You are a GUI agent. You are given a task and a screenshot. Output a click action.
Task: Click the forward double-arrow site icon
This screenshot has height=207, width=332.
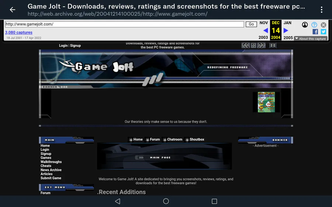[261, 45]
